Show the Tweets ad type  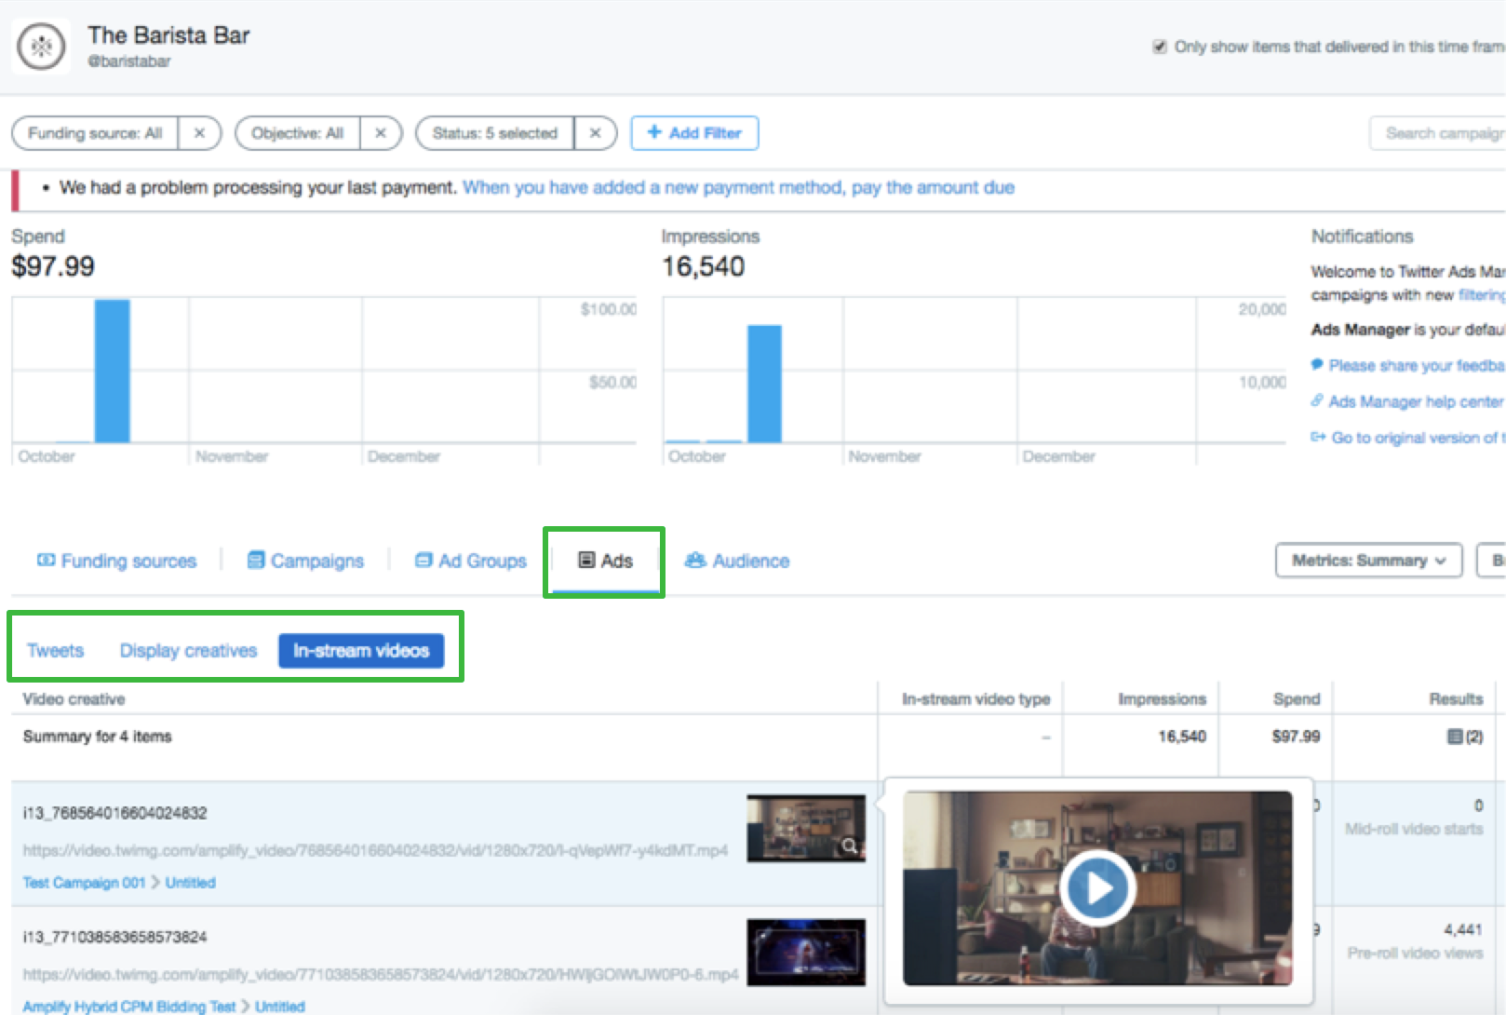tap(56, 650)
